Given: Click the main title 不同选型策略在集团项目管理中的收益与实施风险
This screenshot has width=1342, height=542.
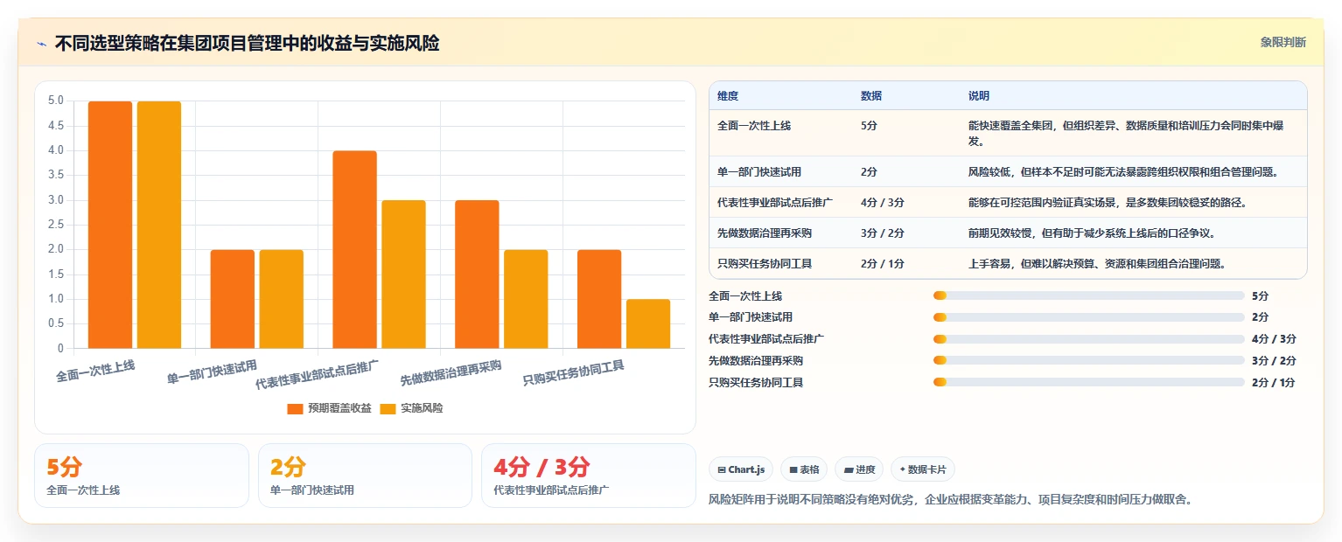Looking at the screenshot, I should [x=247, y=43].
